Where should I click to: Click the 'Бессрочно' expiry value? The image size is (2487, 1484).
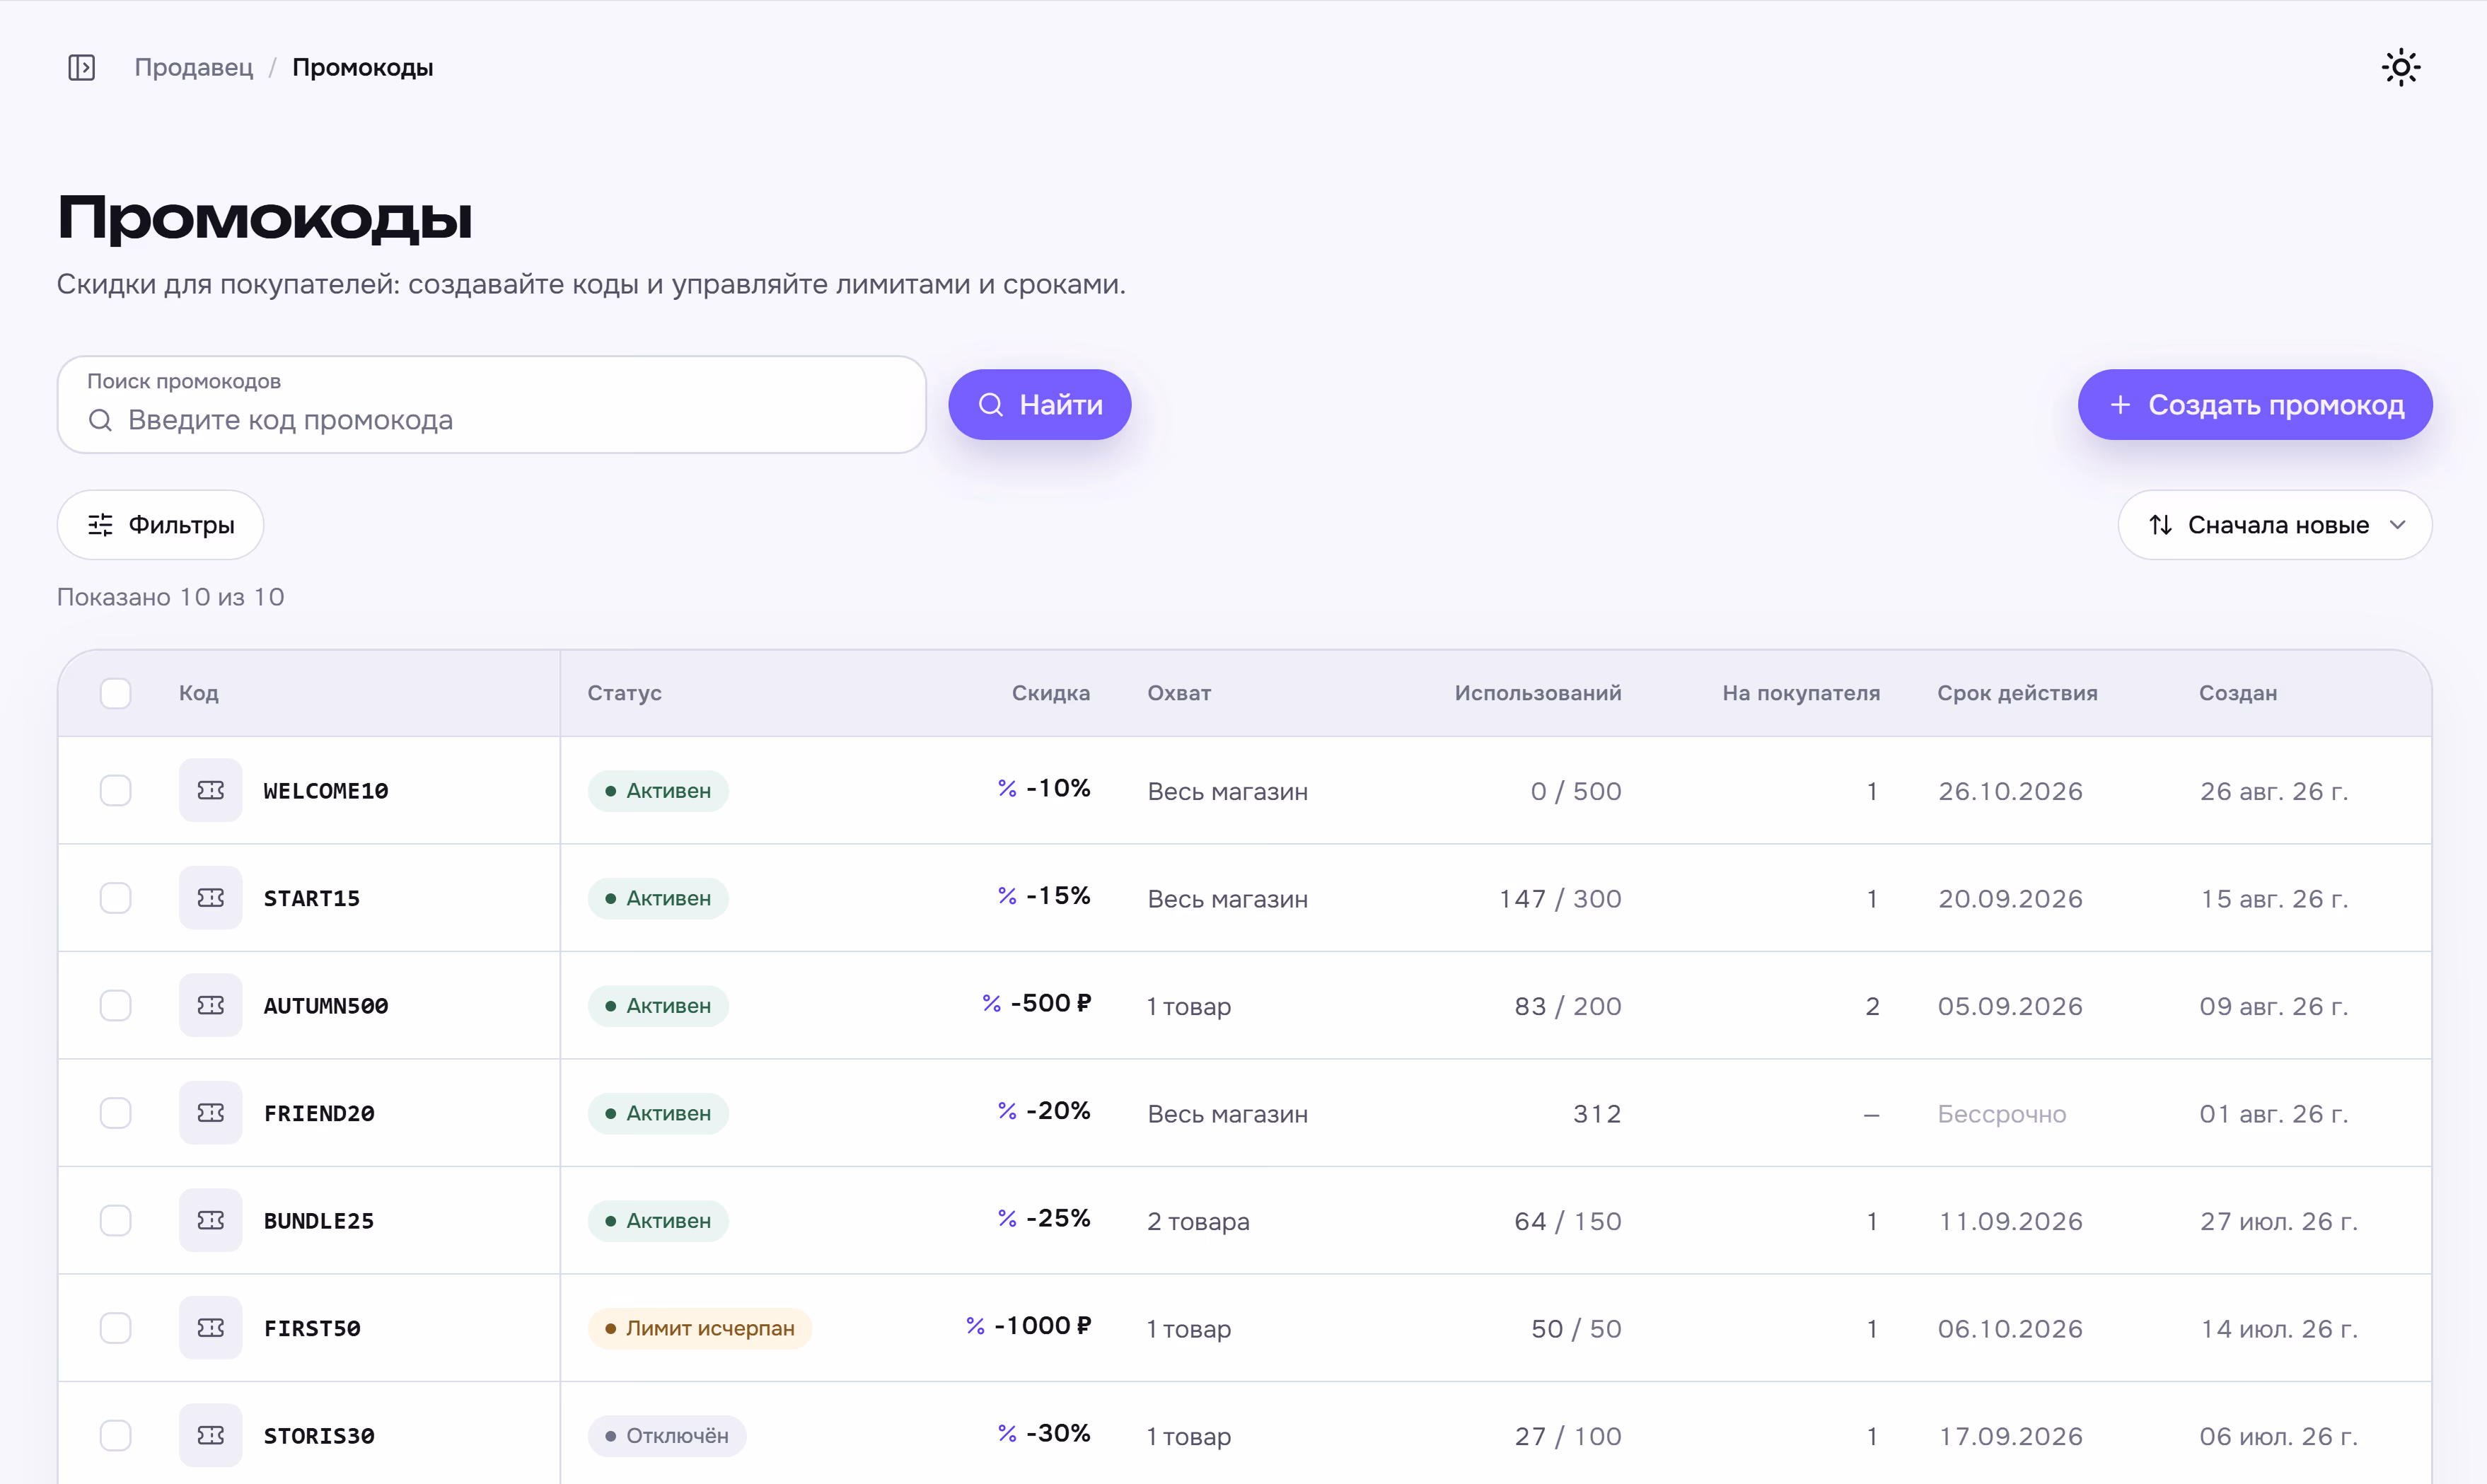(x=2001, y=1114)
